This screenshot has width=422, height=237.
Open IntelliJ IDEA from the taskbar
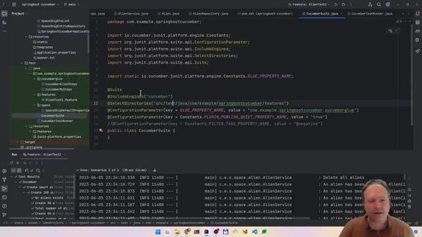pos(206,232)
